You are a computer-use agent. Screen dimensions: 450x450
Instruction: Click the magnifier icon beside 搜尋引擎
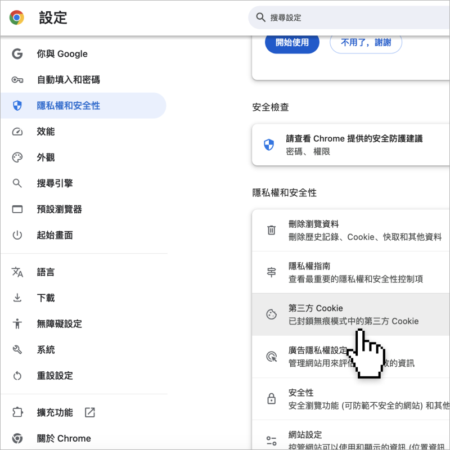17,183
